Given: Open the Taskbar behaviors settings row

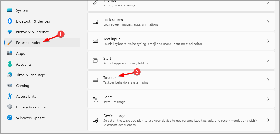Looking at the screenshot, I should [181, 80].
